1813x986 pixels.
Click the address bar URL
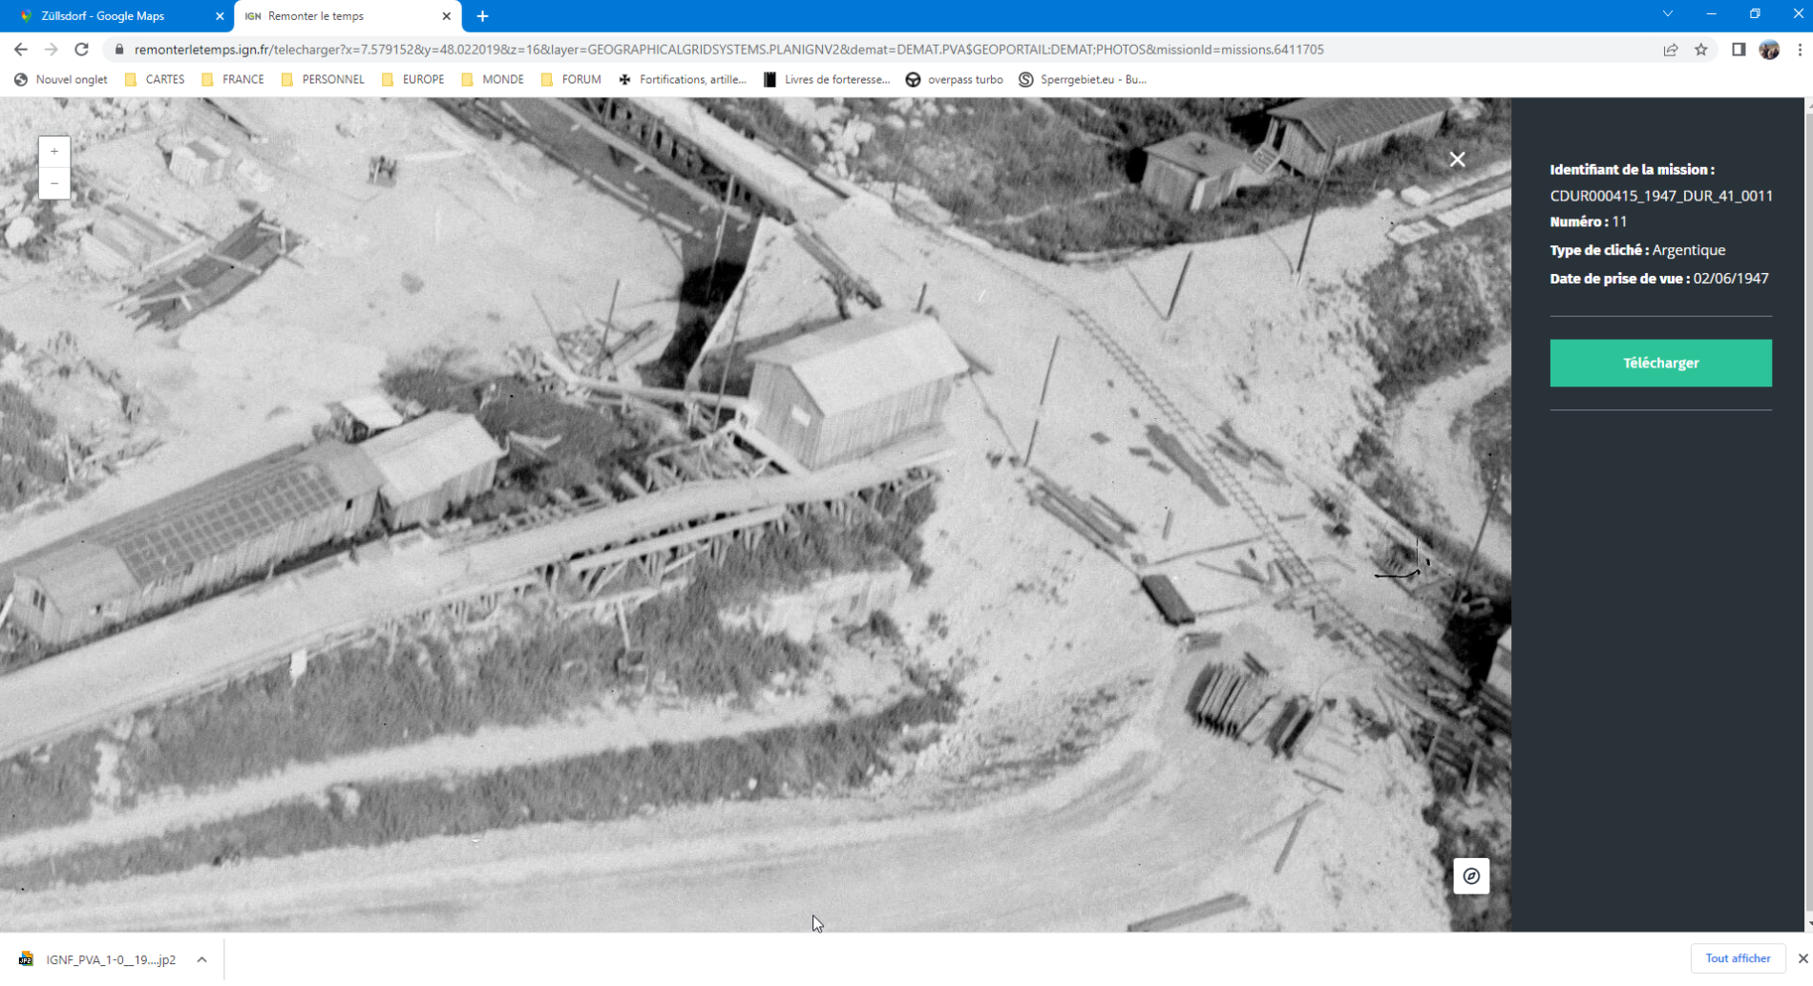pyautogui.click(x=726, y=50)
